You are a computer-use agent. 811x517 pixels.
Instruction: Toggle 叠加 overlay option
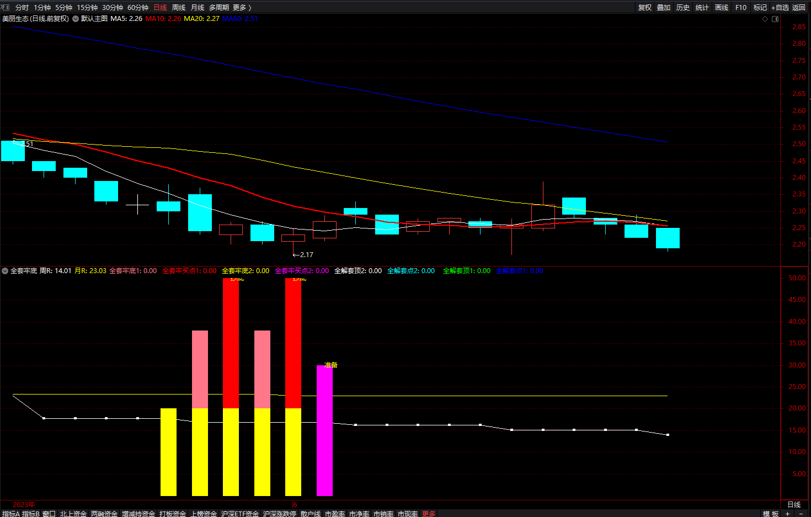tap(664, 7)
